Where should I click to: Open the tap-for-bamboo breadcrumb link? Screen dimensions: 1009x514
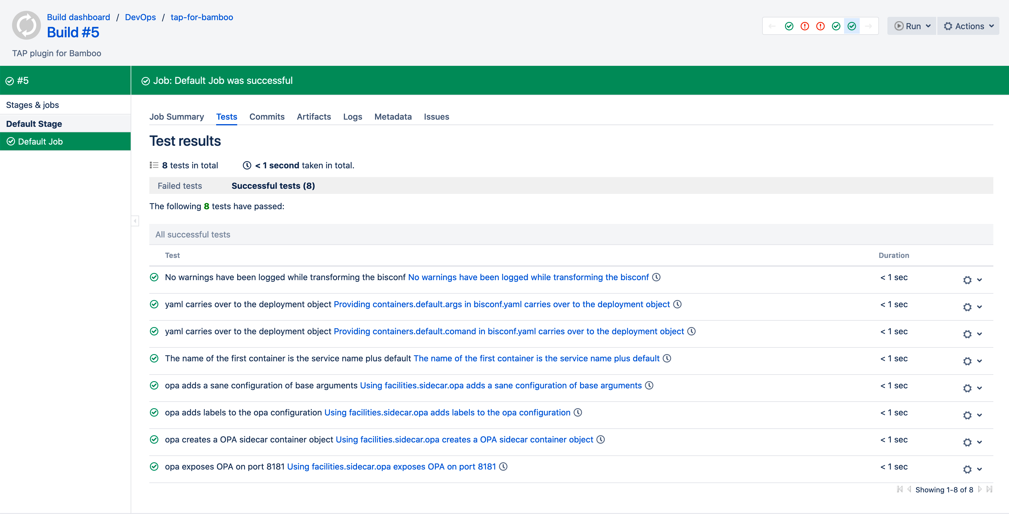click(x=202, y=17)
